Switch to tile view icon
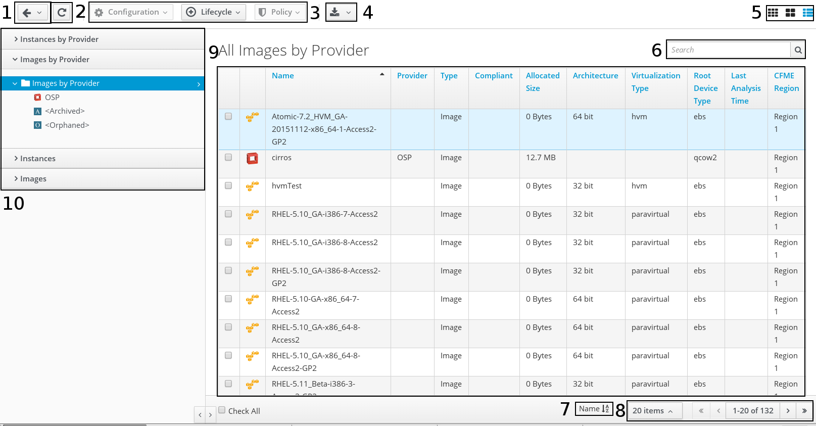Viewport: 816px width, 426px height. pyautogui.click(x=790, y=13)
